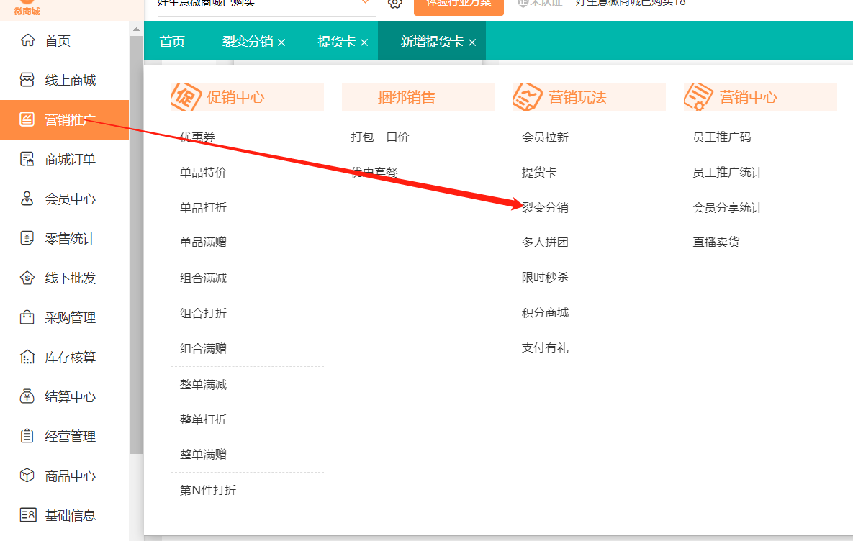Image resolution: width=853 pixels, height=541 pixels.
Task: Click the 营销玩法 section header icon
Action: point(527,96)
